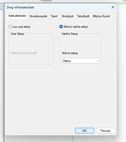Close the Dwg-siirtoasetukset dialog with X
This screenshot has width=126, height=142.
[x=113, y=7]
